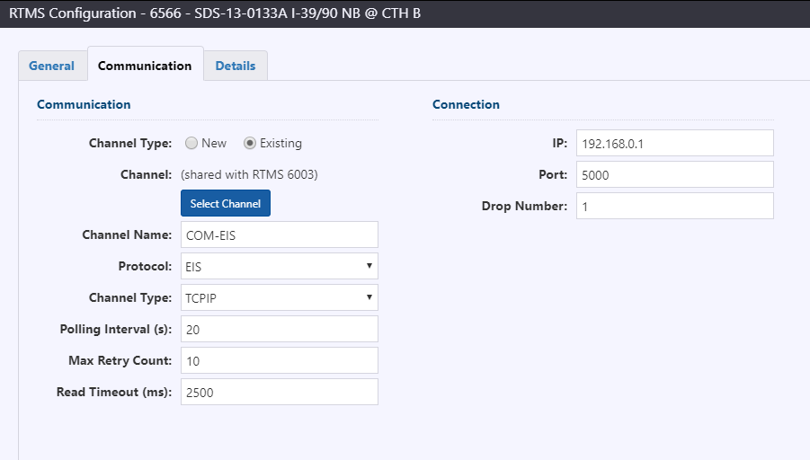
Task: Switch to the General tab
Action: pos(51,66)
